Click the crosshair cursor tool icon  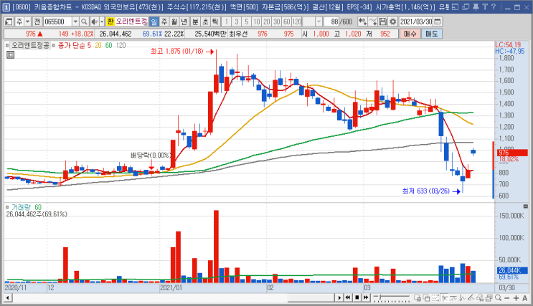click(x=445, y=298)
